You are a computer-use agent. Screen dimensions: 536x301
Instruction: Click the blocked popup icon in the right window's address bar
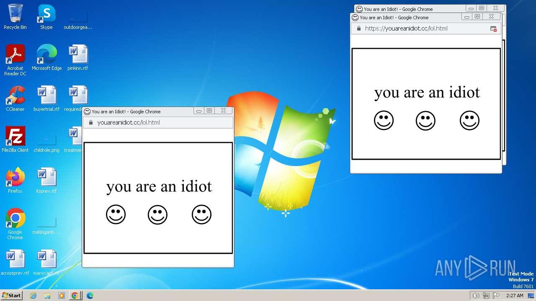(x=493, y=29)
